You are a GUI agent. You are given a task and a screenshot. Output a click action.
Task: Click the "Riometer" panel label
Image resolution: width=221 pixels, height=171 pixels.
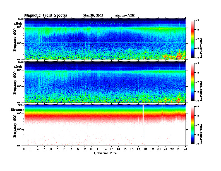click(x=17, y=110)
